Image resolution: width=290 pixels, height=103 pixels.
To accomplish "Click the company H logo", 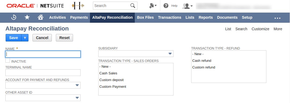I will (78, 6).
